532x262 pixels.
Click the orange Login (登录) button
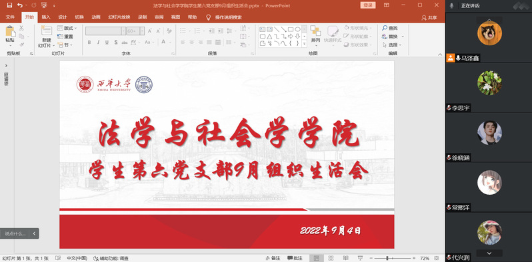(x=368, y=5)
